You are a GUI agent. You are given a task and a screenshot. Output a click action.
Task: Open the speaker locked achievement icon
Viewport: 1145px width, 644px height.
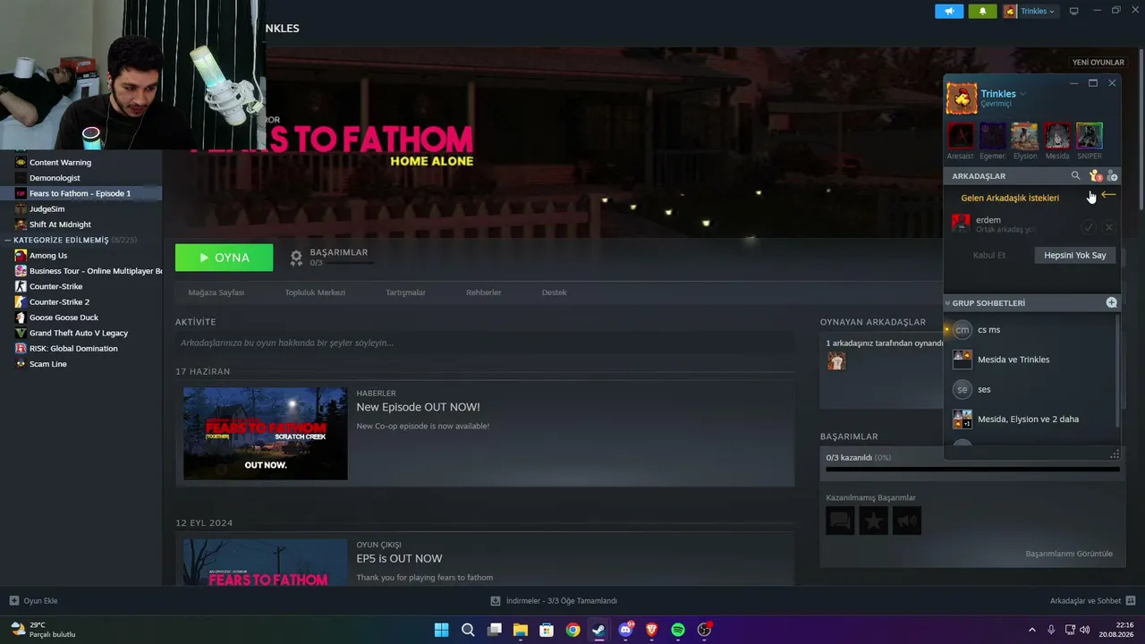[x=906, y=521]
